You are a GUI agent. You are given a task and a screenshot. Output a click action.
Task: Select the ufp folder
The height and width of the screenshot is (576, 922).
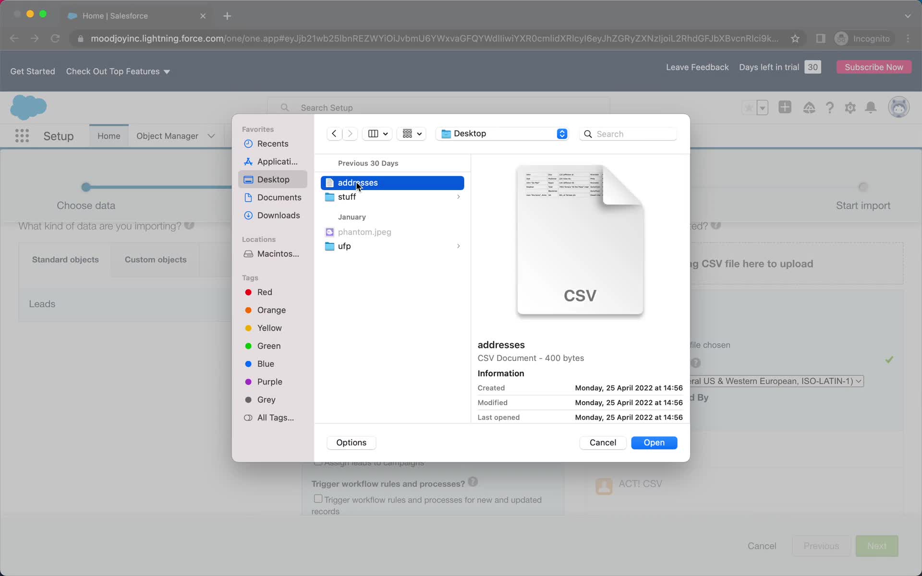[392, 246]
